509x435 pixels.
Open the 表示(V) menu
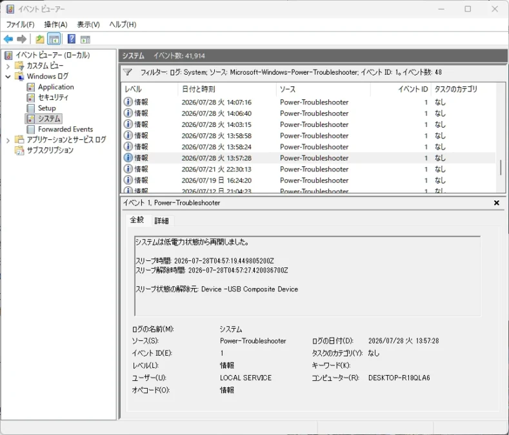point(88,24)
